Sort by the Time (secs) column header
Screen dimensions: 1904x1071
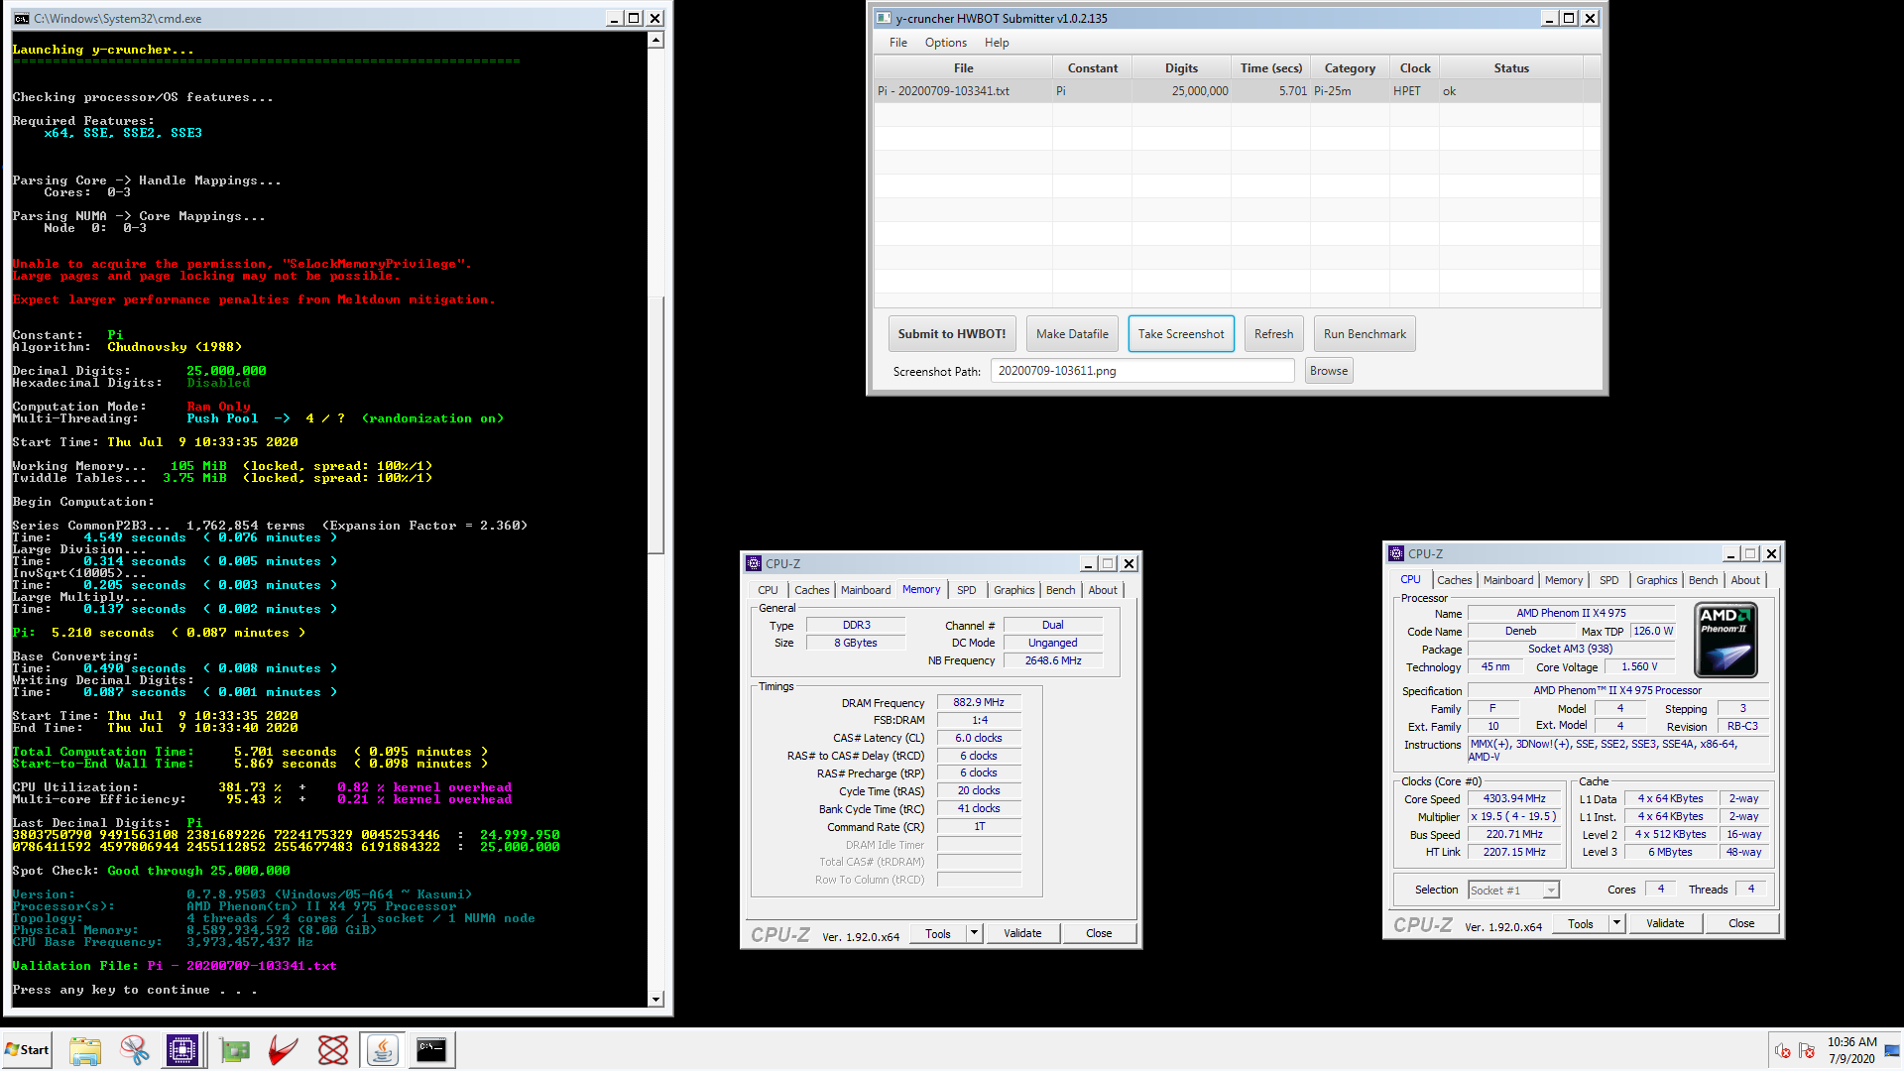click(x=1270, y=68)
